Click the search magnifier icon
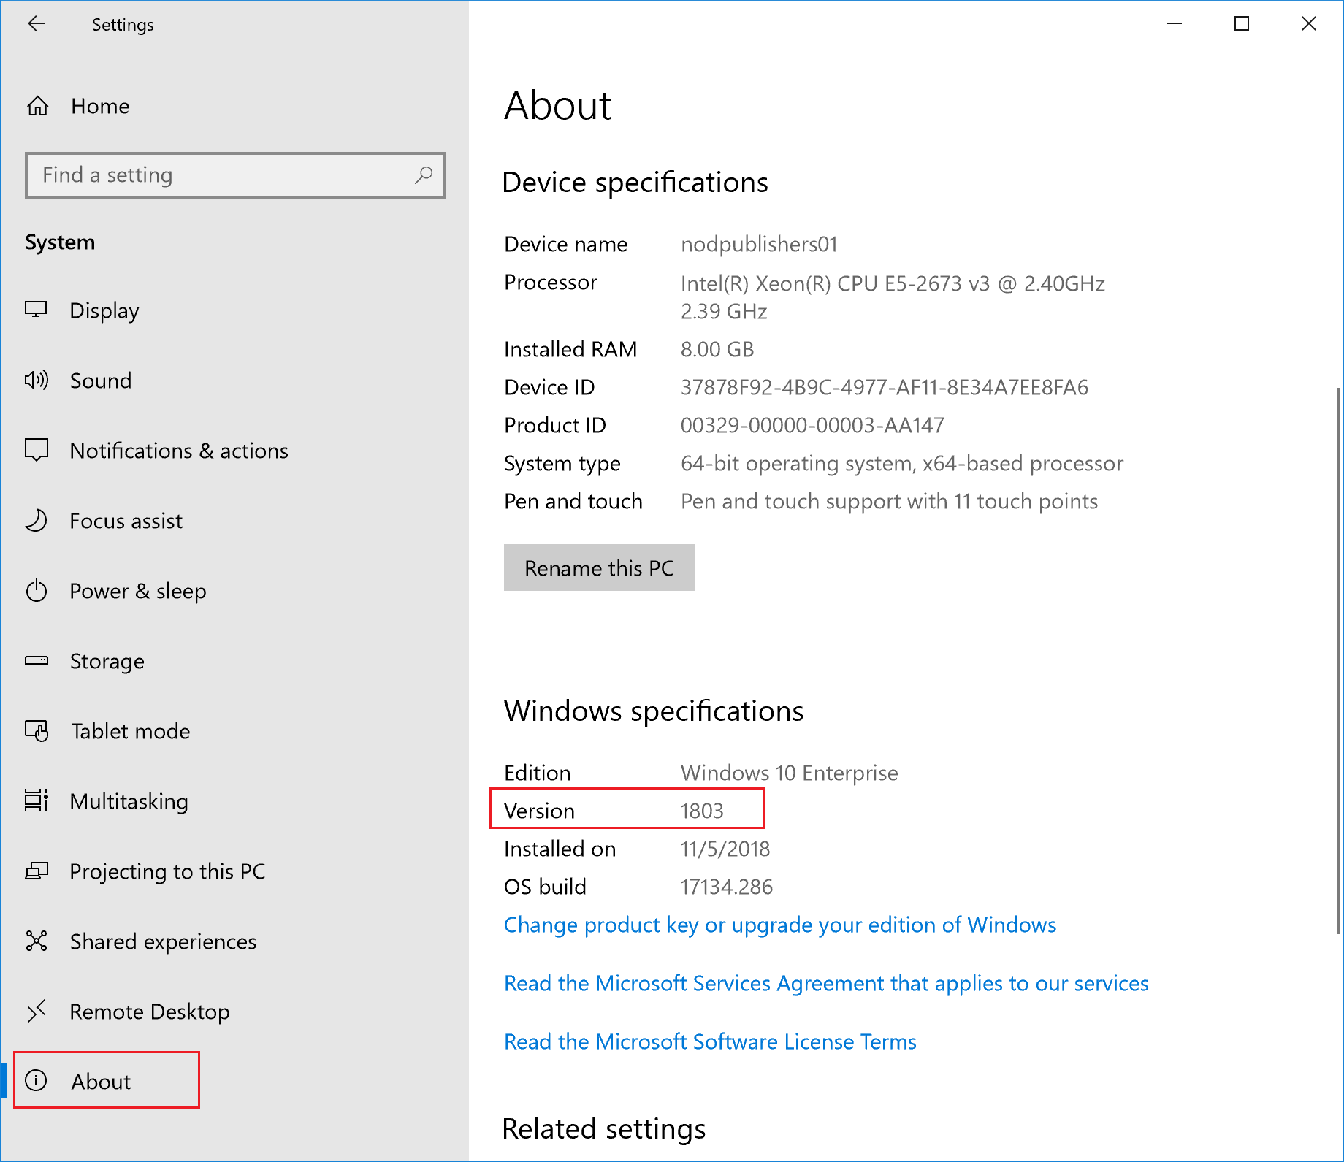The height and width of the screenshot is (1162, 1344). pos(424,175)
